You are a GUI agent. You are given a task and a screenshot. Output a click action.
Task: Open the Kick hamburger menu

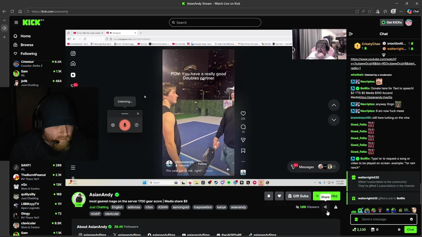16,22
